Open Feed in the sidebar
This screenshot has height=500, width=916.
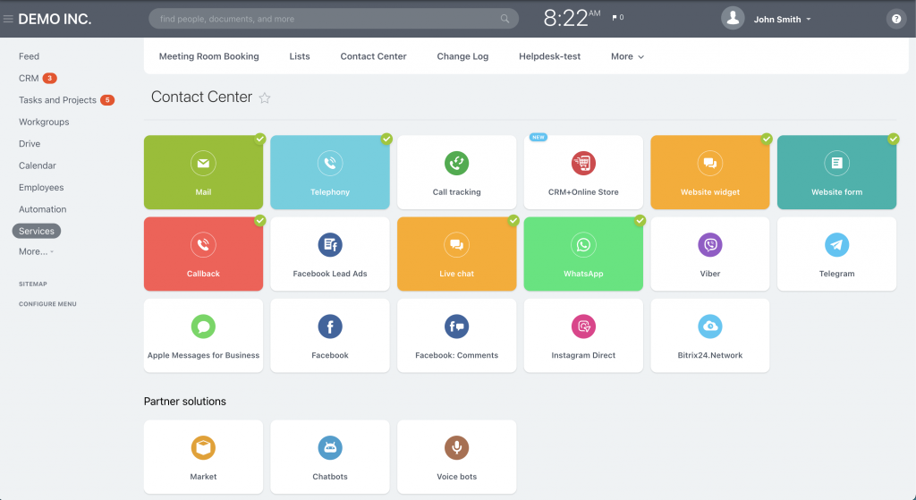click(x=30, y=56)
